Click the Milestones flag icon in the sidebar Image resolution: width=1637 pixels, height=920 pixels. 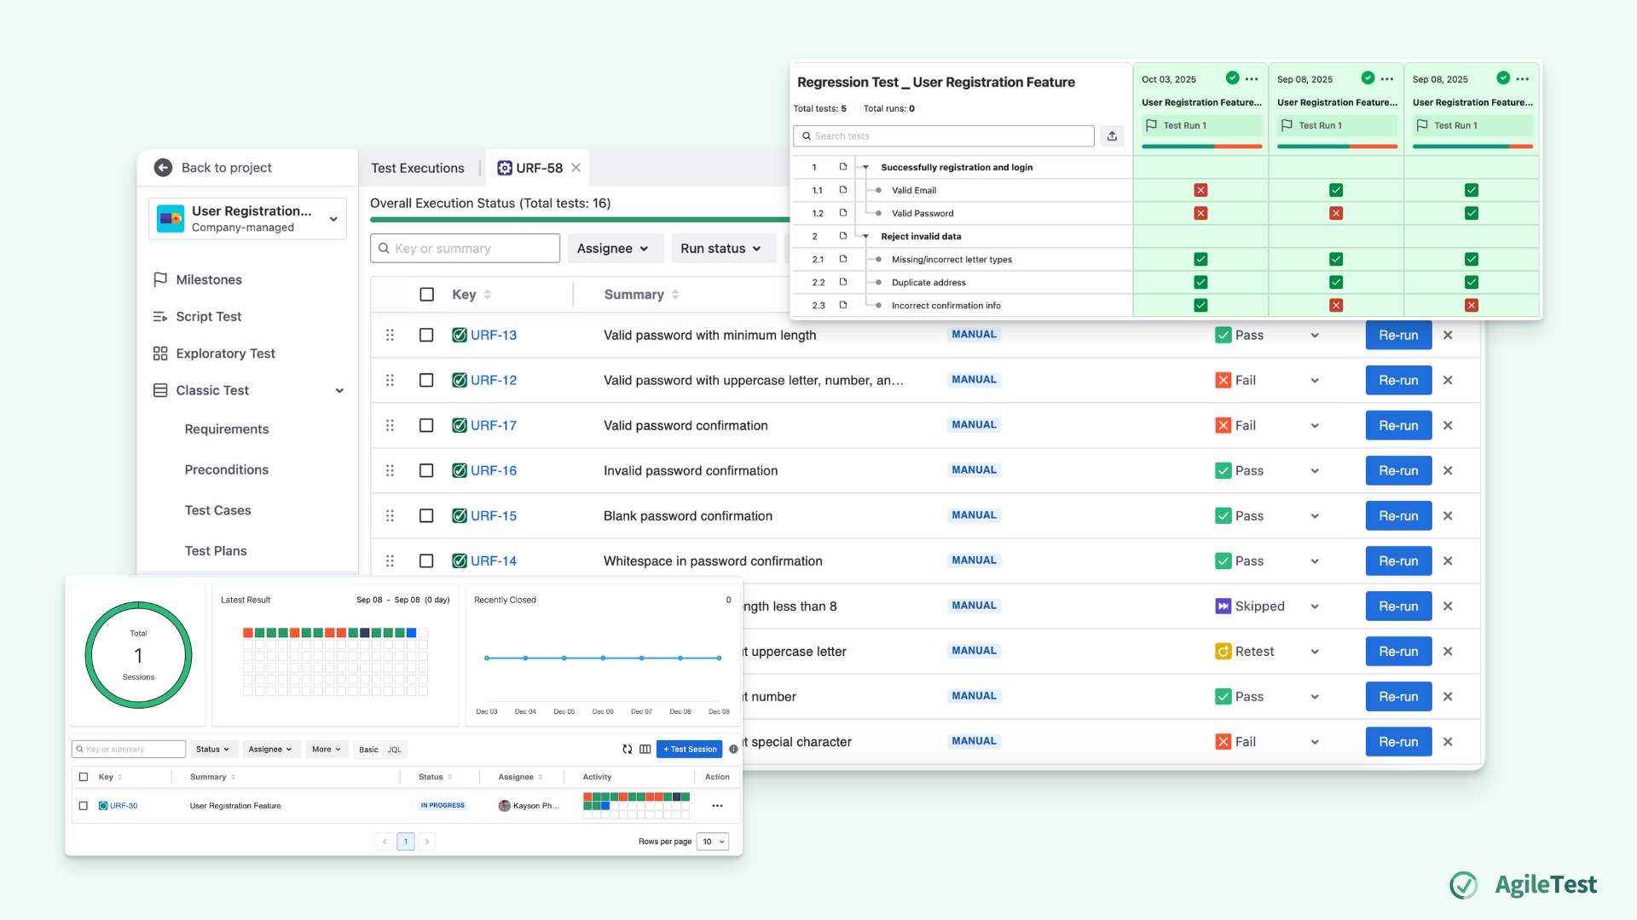(160, 279)
